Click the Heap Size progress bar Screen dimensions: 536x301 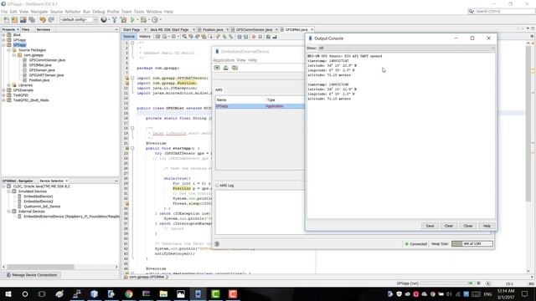point(472,243)
